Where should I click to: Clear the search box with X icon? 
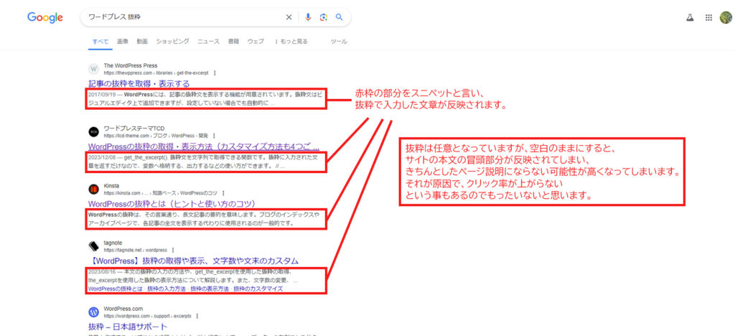(289, 17)
